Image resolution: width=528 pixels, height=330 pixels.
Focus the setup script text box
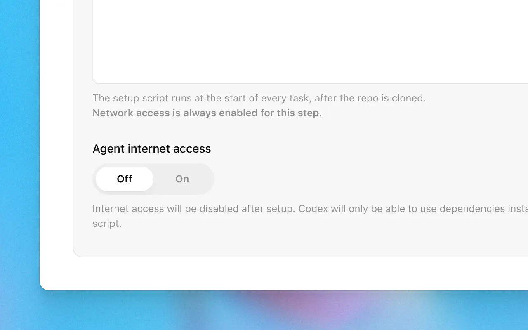[309, 41]
